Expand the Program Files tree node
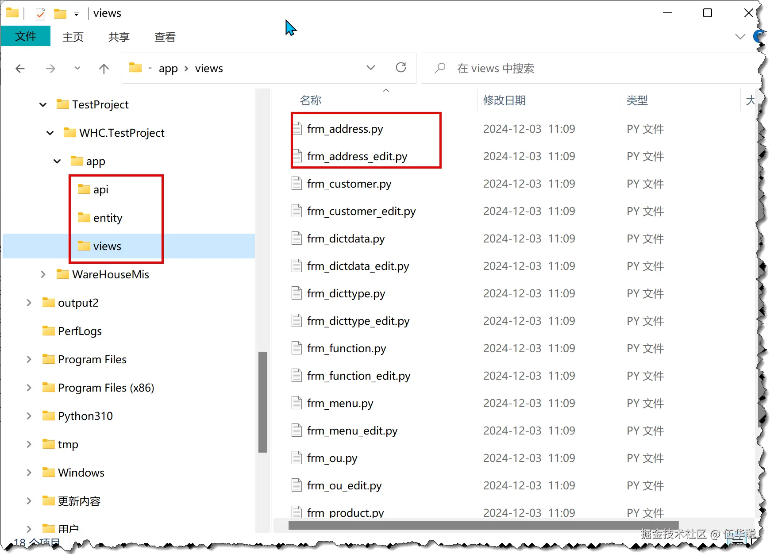The width and height of the screenshot is (770, 554). coord(29,359)
